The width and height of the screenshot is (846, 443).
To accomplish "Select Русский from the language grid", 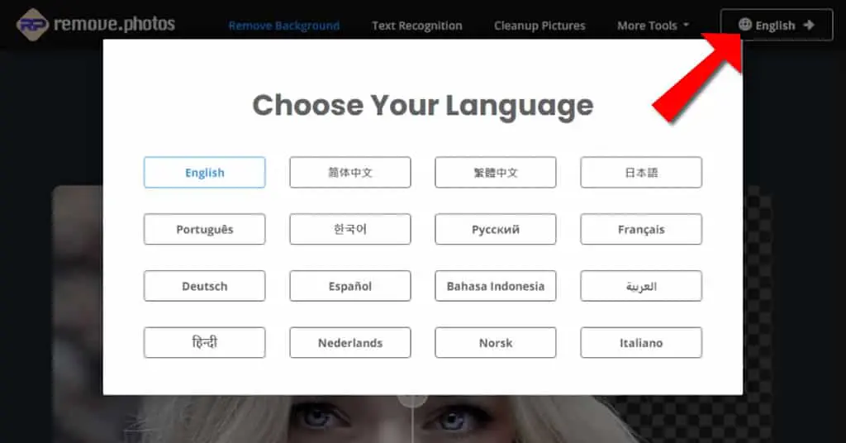I will click(x=496, y=229).
